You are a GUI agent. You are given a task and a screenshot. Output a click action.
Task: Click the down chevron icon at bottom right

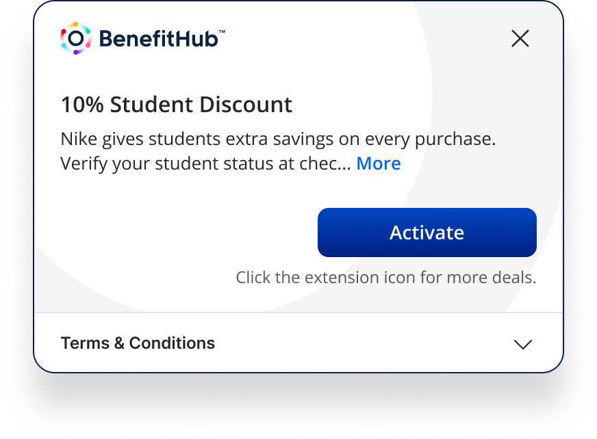pos(523,344)
